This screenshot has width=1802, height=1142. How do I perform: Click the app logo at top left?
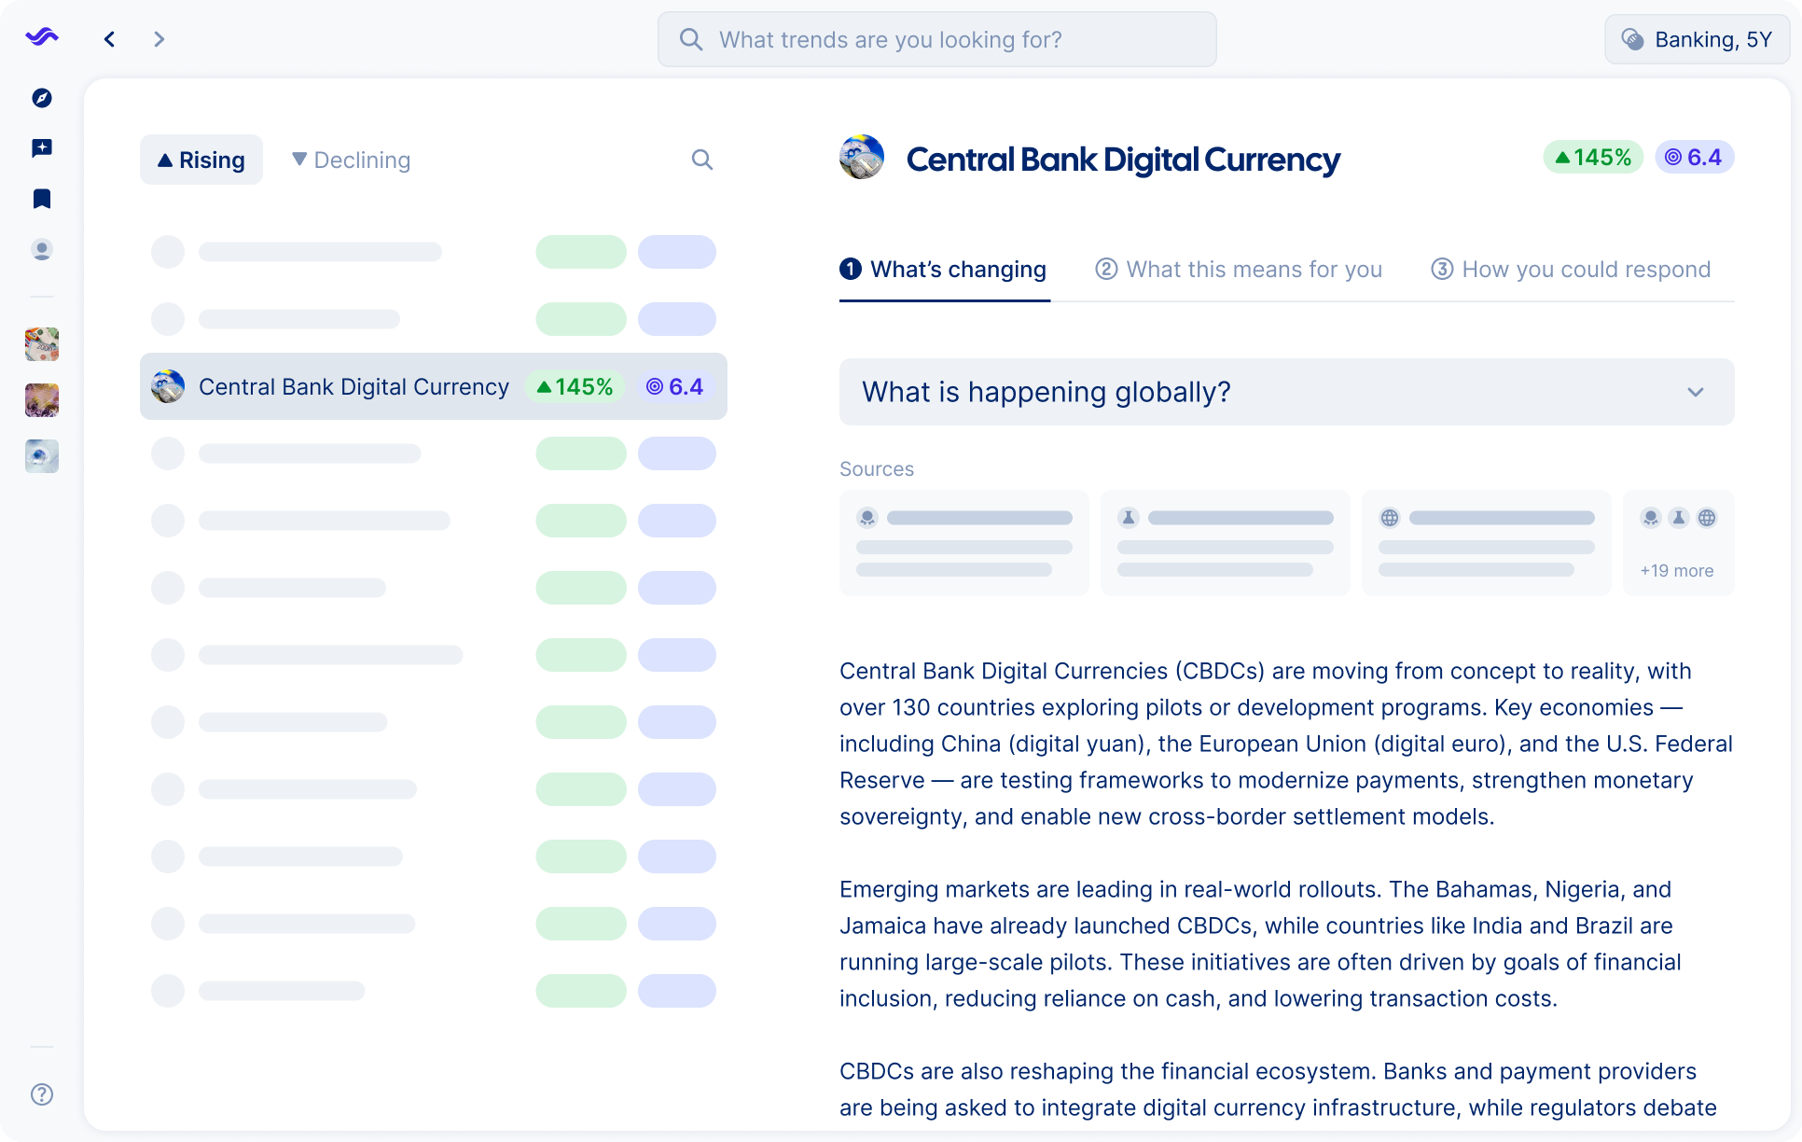coord(42,37)
